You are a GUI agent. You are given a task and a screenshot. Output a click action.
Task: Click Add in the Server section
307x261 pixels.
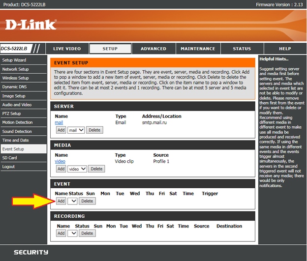point(61,130)
